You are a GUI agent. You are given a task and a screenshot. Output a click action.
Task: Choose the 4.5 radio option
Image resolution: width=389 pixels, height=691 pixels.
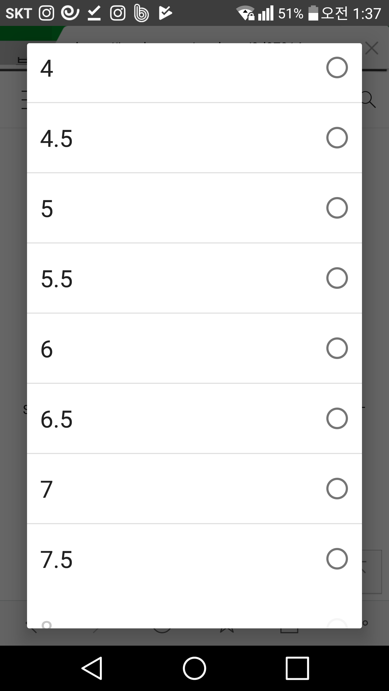[337, 138]
